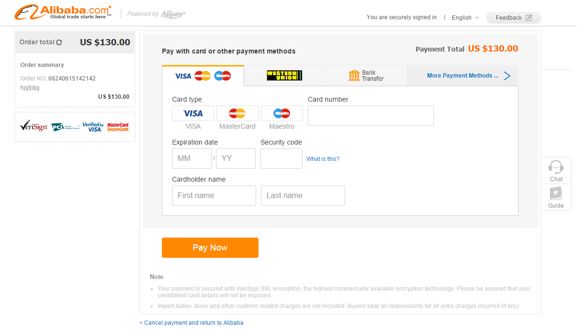Open the What is this? link
This screenshot has width=577, height=333.
(323, 159)
